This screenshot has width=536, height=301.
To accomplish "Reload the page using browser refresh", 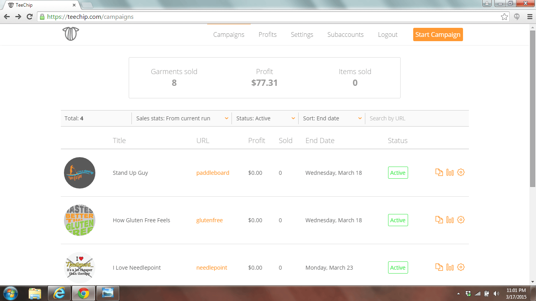I will (x=29, y=17).
